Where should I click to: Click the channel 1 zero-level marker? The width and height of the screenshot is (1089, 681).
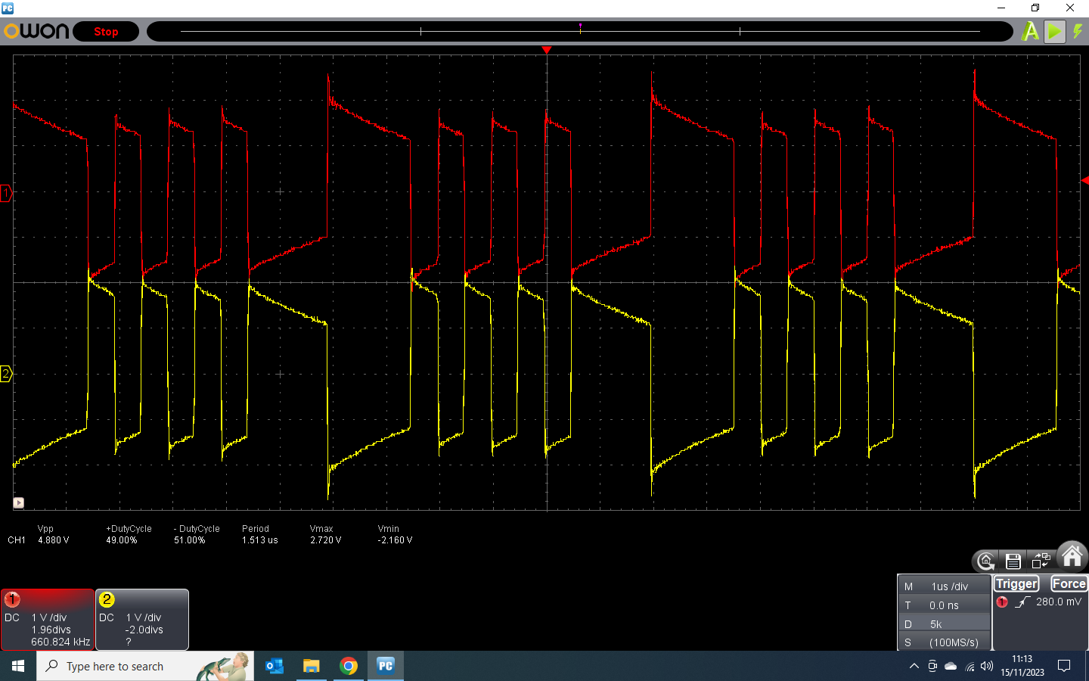tap(6, 194)
